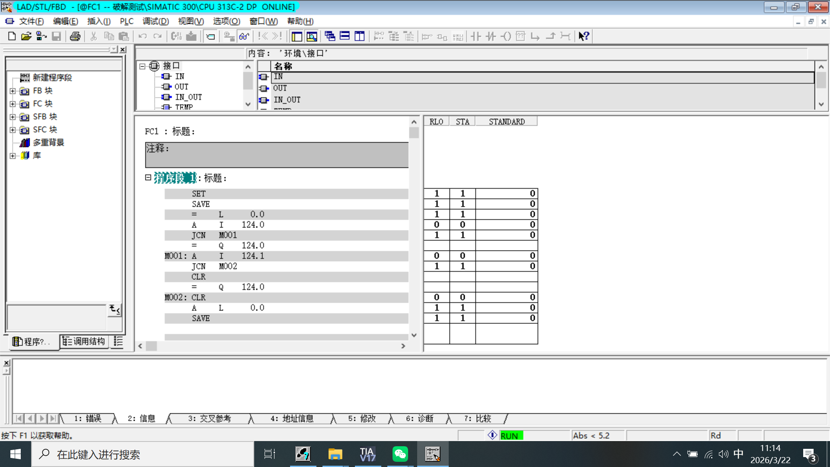
Task: Click the New document toolbar icon
Action: click(12, 36)
